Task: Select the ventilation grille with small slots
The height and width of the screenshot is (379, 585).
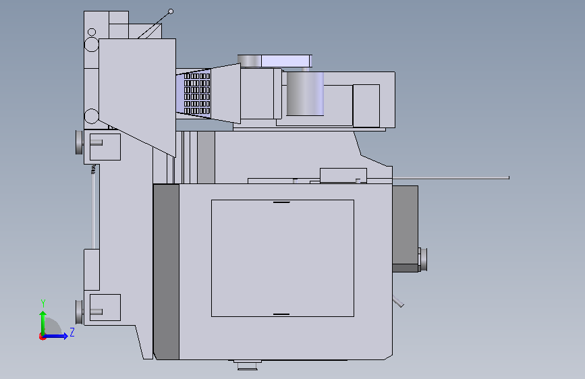Action: [x=197, y=93]
